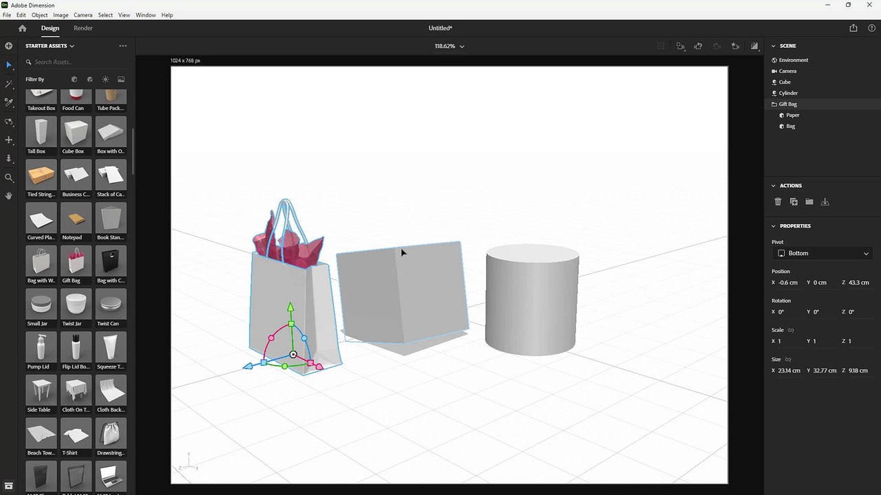
Task: Filter assets by Images
Action: [x=121, y=79]
